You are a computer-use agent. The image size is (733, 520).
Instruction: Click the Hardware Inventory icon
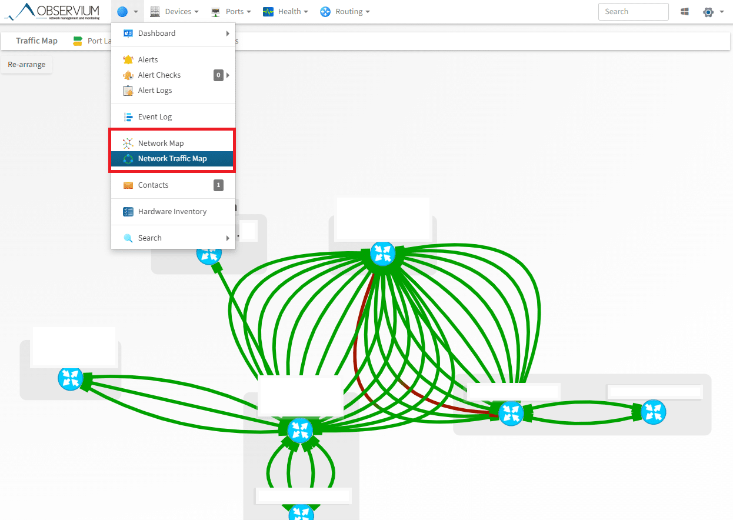pos(128,212)
